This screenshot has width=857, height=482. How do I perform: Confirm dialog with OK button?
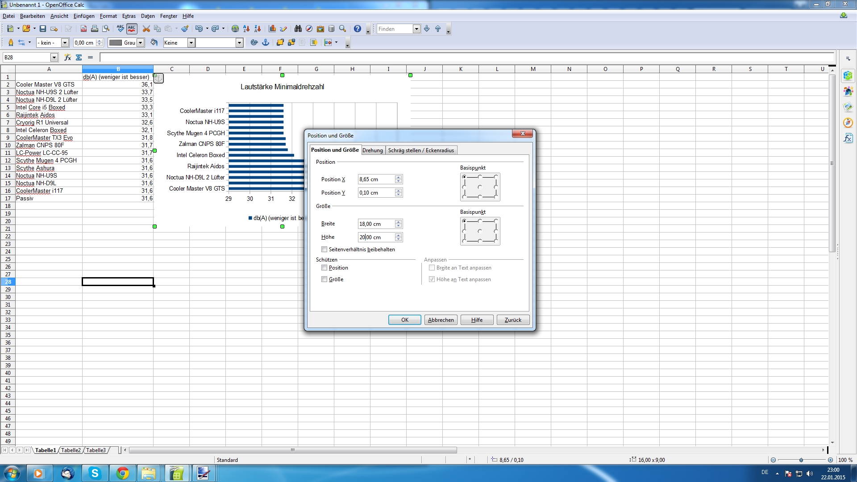(x=405, y=320)
